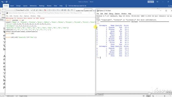The height and width of the screenshot is (97, 172).
Task: Open File menu in the IDLE editor window
Action: tap(7, 16)
